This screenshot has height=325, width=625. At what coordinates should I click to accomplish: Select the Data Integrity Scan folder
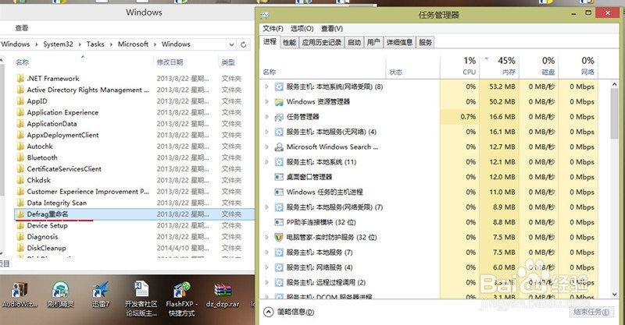[134, 203]
